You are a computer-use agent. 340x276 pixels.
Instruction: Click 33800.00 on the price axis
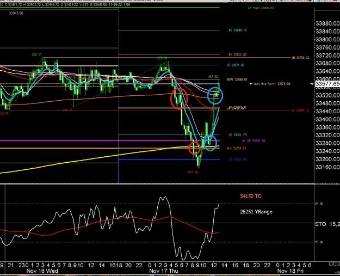pyautogui.click(x=327, y=40)
